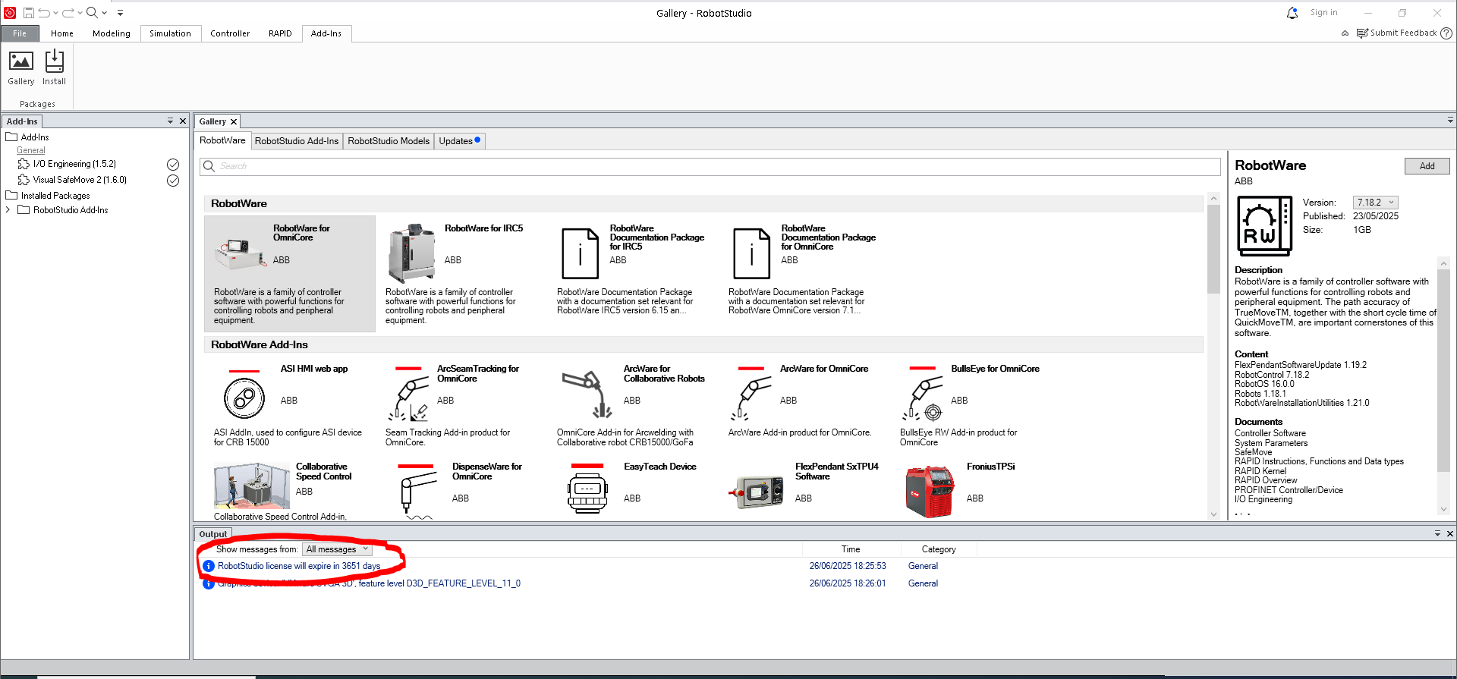The width and height of the screenshot is (1457, 679).
Task: Open the RobotStudio Add-Ins gallery tab
Action: 297,141
